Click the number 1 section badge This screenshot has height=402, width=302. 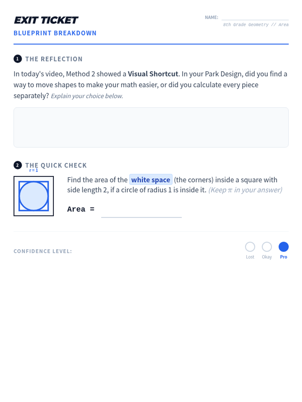(17, 59)
